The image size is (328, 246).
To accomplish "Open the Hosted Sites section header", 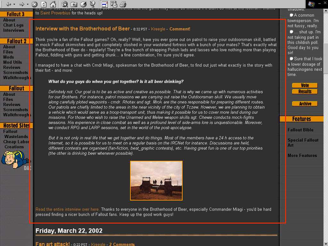I will click(16, 126).
